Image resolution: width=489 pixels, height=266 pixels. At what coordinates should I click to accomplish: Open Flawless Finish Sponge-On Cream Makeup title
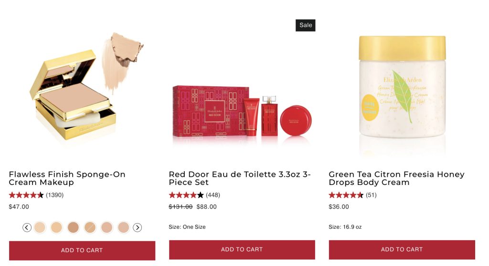pyautogui.click(x=67, y=178)
